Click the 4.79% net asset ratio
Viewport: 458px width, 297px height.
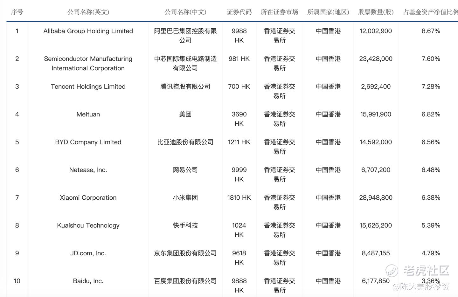click(x=431, y=253)
